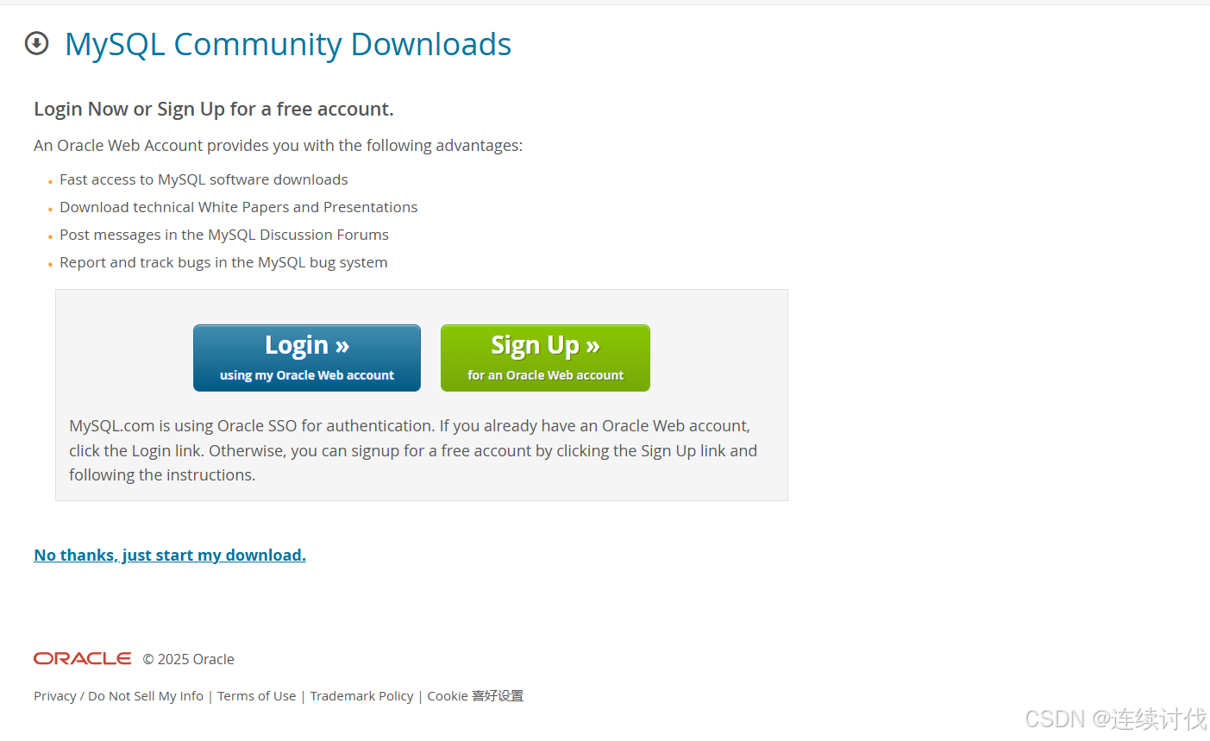Viewport: 1210px width, 741px height.
Task: Click 'An Oracle Web Account provides you' sentence
Action: tap(279, 146)
